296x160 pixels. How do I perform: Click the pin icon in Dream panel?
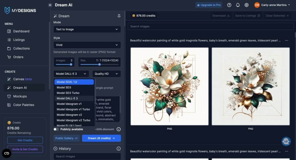click(119, 16)
